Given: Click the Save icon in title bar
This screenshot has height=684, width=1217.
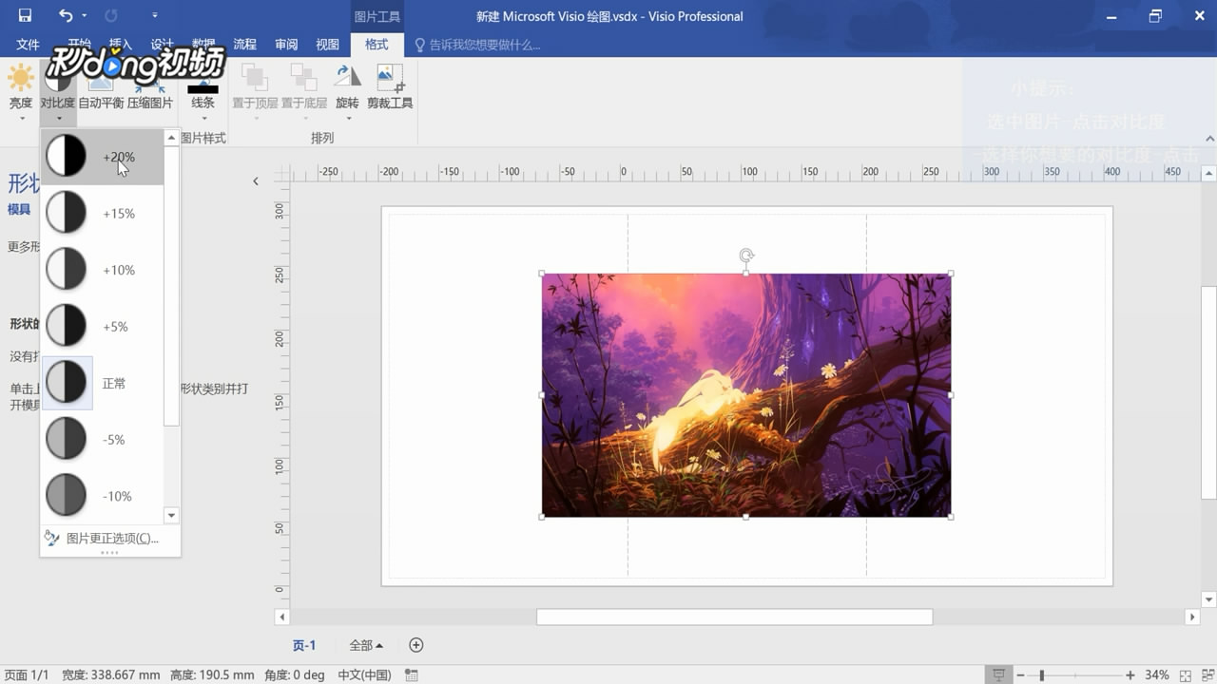Looking at the screenshot, I should point(25,15).
